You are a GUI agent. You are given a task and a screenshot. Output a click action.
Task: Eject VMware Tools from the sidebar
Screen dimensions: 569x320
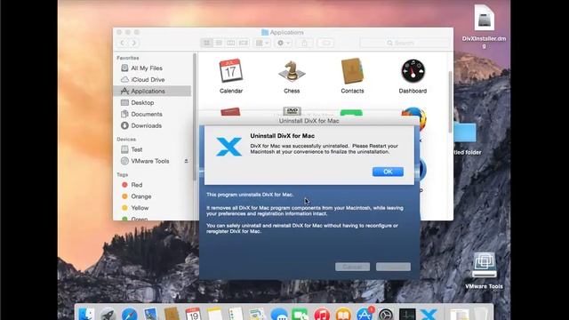[x=186, y=161]
